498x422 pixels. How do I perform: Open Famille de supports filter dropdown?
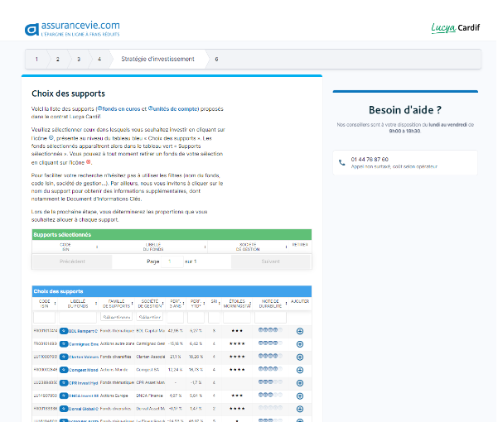click(115, 317)
